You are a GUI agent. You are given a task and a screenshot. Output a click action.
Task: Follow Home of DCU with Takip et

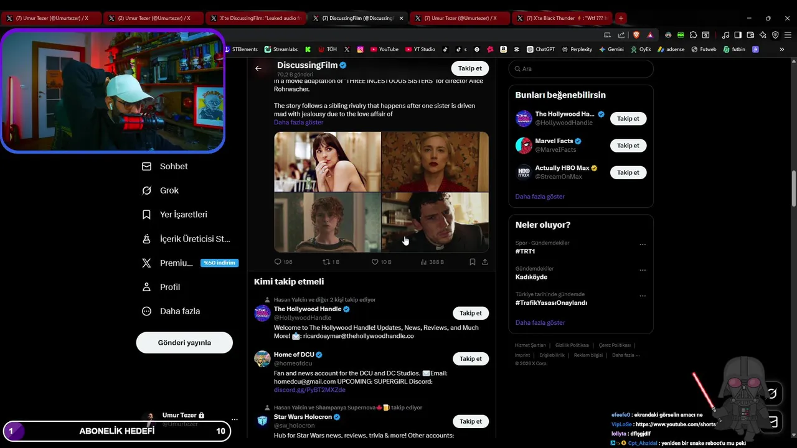point(471,359)
